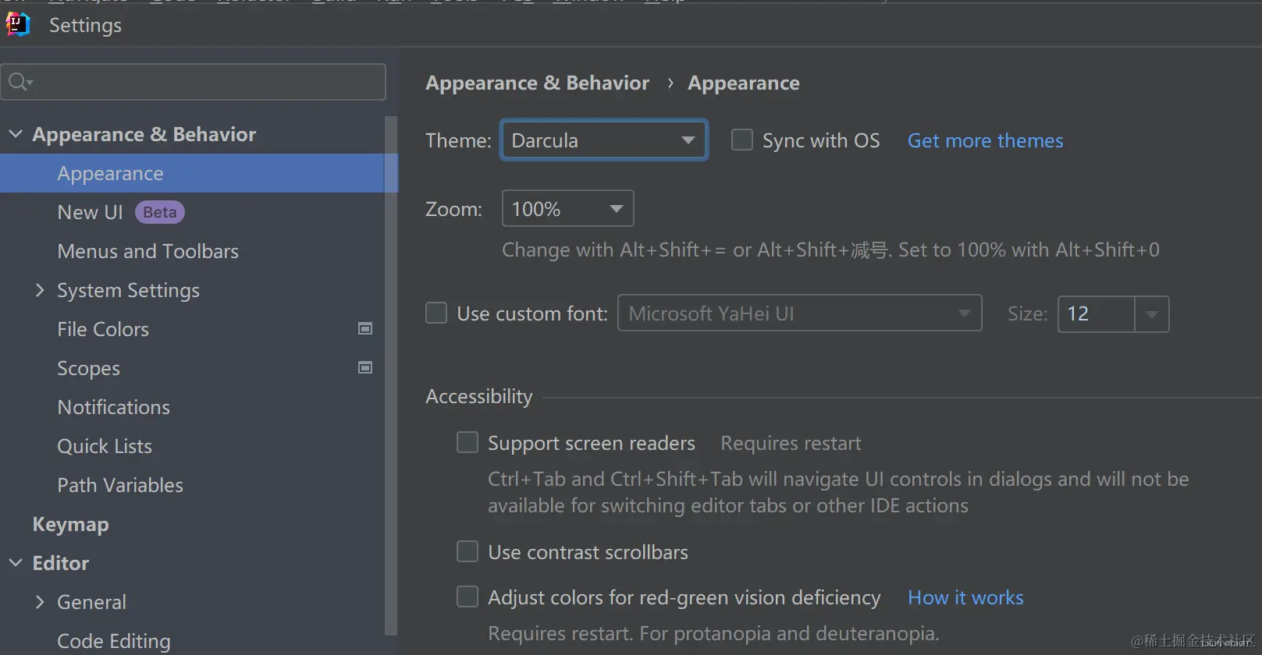Image resolution: width=1262 pixels, height=655 pixels.
Task: Click the search magnifier icon
Action: (x=19, y=82)
